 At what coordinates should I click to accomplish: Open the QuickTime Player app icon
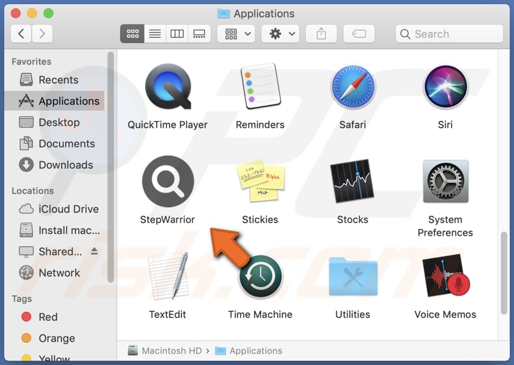(x=168, y=86)
